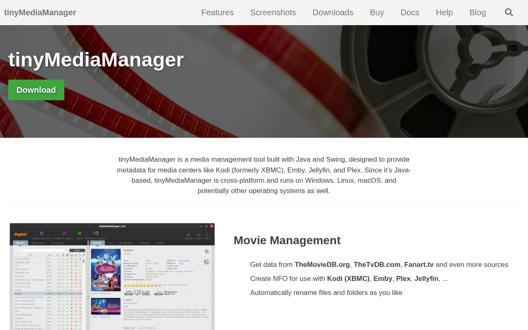Click the TheMovieDB.org text
Screen dimensions: 528x330
tap(322, 265)
